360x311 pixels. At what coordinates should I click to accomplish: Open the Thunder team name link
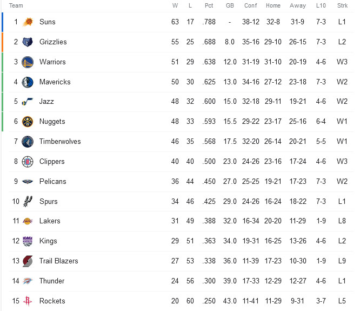[52, 281]
